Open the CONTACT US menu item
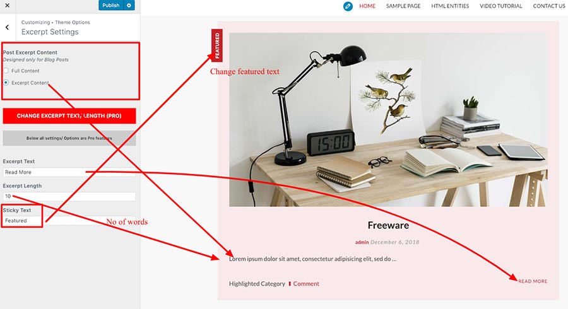This screenshot has height=309, width=568. click(x=549, y=6)
